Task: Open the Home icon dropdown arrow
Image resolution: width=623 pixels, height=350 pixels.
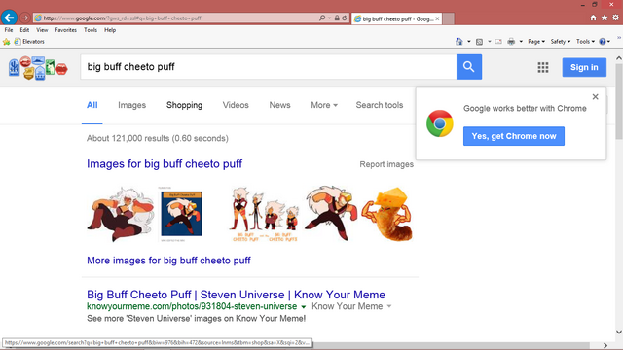Action: (x=469, y=41)
